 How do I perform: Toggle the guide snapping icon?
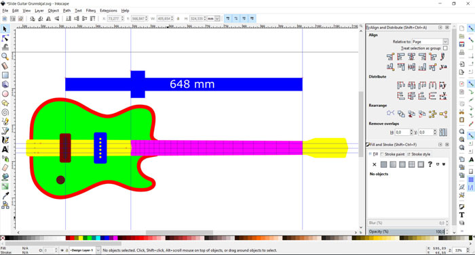point(471,187)
